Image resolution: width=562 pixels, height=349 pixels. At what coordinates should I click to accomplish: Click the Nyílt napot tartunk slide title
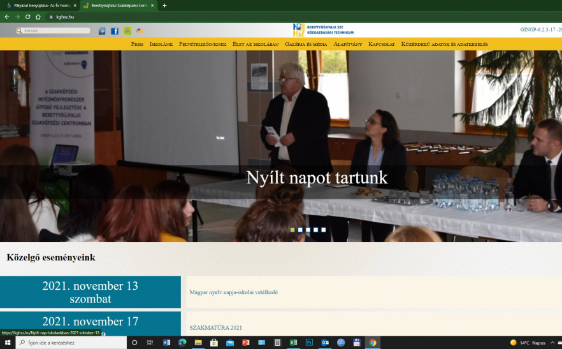tap(317, 178)
